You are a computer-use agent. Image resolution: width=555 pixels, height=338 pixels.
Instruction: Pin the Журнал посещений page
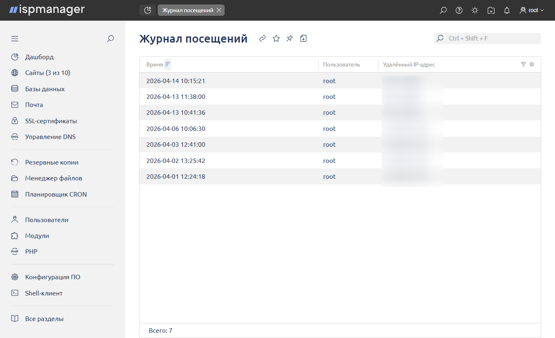pyautogui.click(x=289, y=39)
